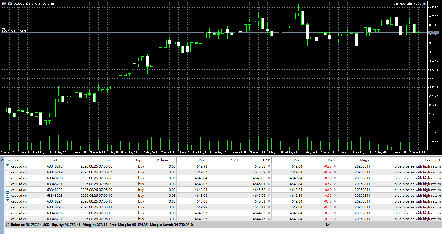Remove take profit 4644.77 via X
This screenshot has width=442, height=234.
pos(269,219)
